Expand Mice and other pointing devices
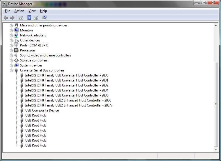Screen dimensions: 221x161 11,26
